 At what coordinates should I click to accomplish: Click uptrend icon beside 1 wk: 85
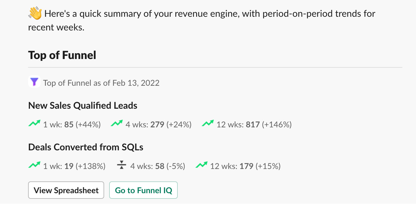34,124
